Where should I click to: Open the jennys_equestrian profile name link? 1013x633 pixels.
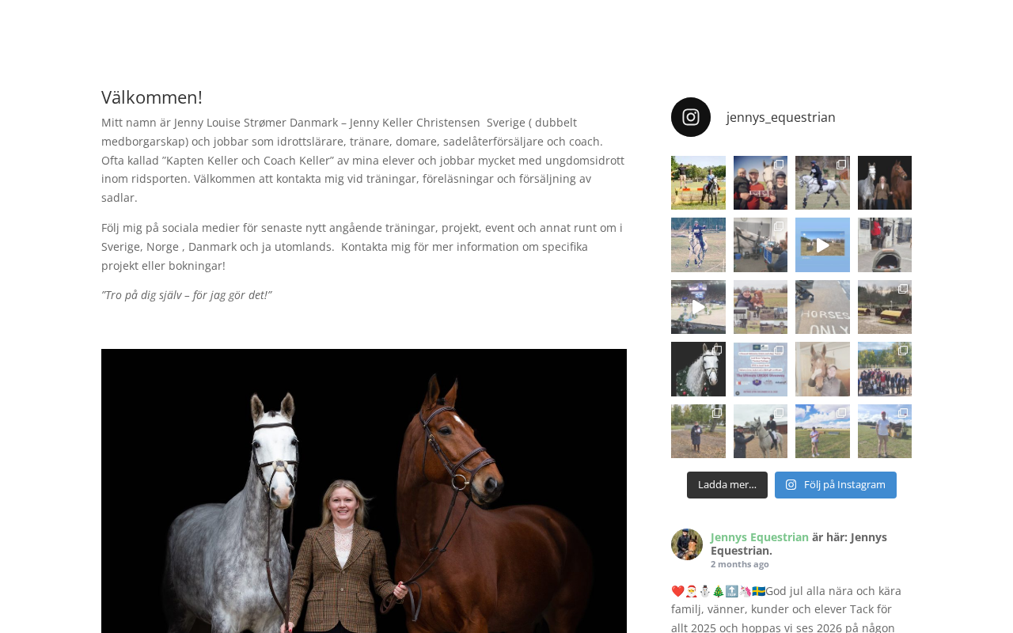(780, 117)
